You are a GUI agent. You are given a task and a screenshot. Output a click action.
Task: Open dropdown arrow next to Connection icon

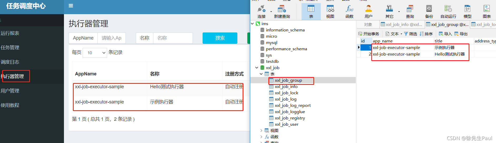coord(271,12)
